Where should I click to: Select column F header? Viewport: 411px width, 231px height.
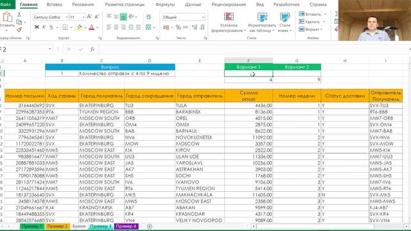point(249,61)
